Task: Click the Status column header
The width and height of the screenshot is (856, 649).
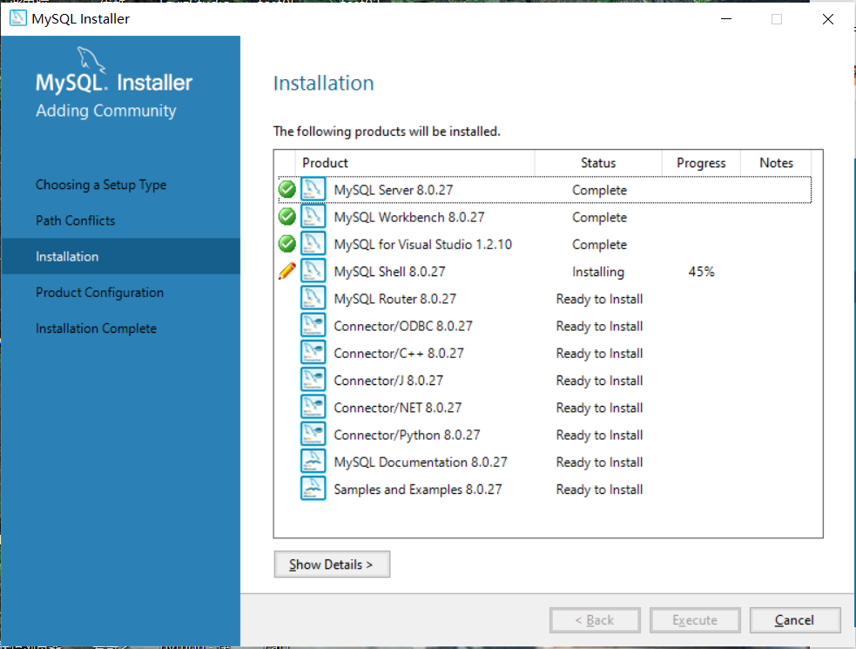Action: click(x=598, y=163)
